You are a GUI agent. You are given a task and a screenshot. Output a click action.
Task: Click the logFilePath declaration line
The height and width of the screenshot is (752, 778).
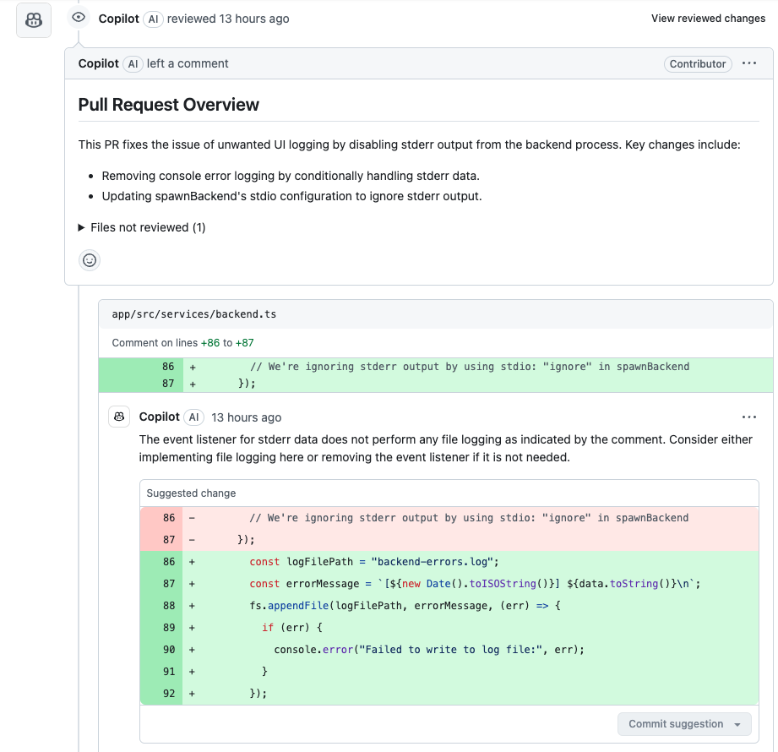pyautogui.click(x=449, y=562)
